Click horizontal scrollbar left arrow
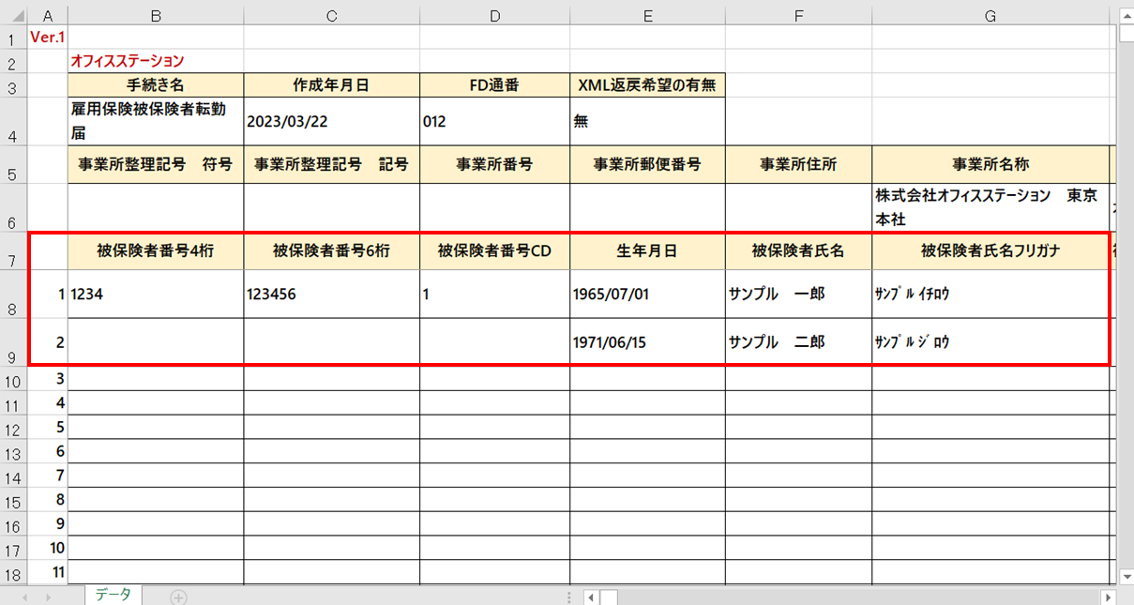This screenshot has width=1134, height=605. (590, 597)
